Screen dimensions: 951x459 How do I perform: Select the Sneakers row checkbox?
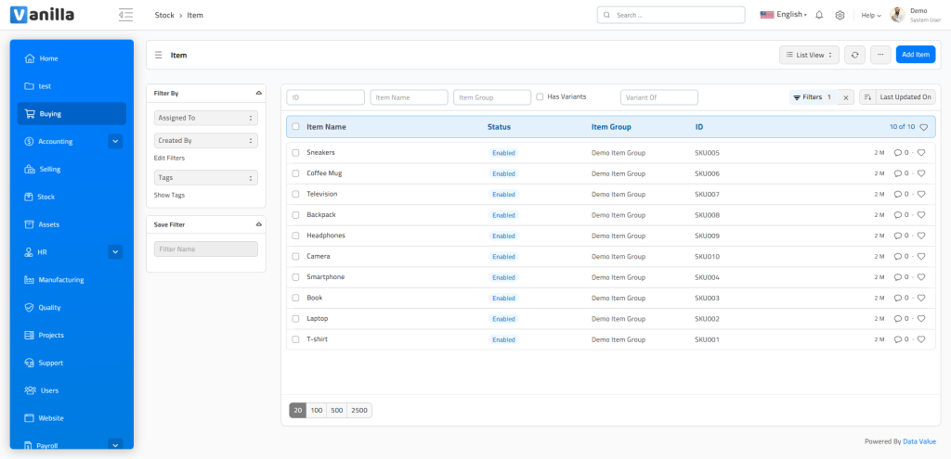(296, 153)
